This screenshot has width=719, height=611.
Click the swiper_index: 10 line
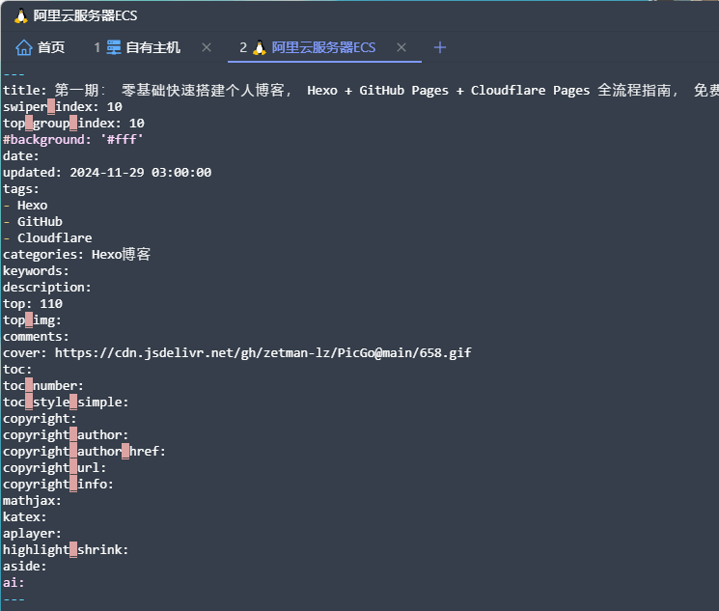[x=63, y=107]
